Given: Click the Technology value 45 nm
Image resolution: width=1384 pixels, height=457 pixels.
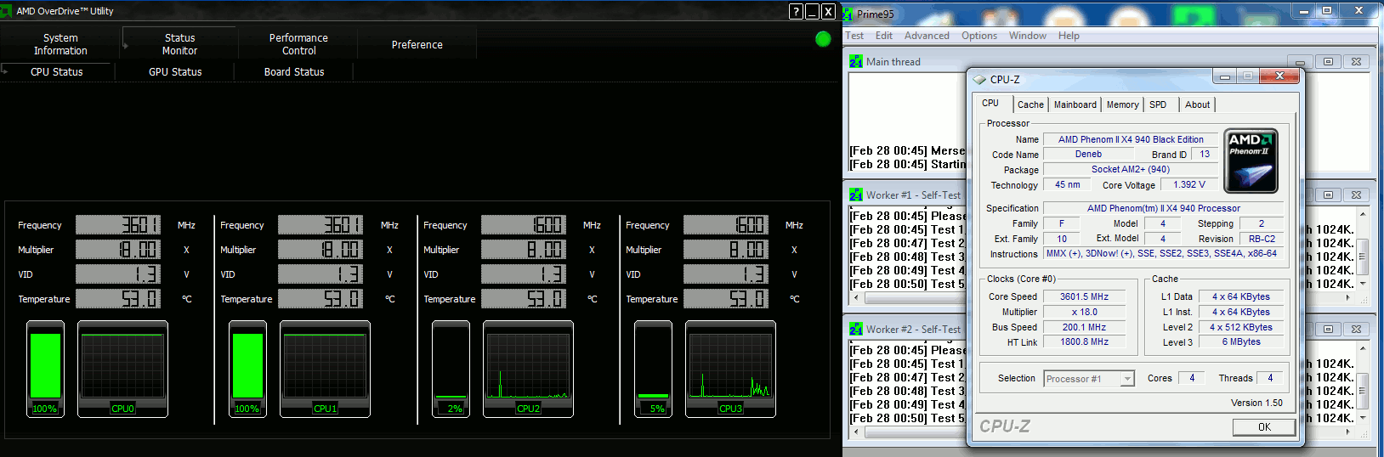Looking at the screenshot, I should [x=1068, y=184].
